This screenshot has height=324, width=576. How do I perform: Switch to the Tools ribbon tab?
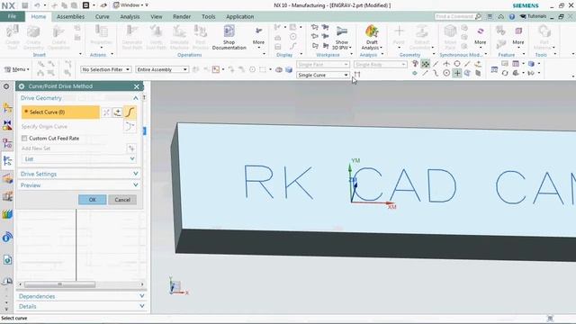click(x=208, y=16)
